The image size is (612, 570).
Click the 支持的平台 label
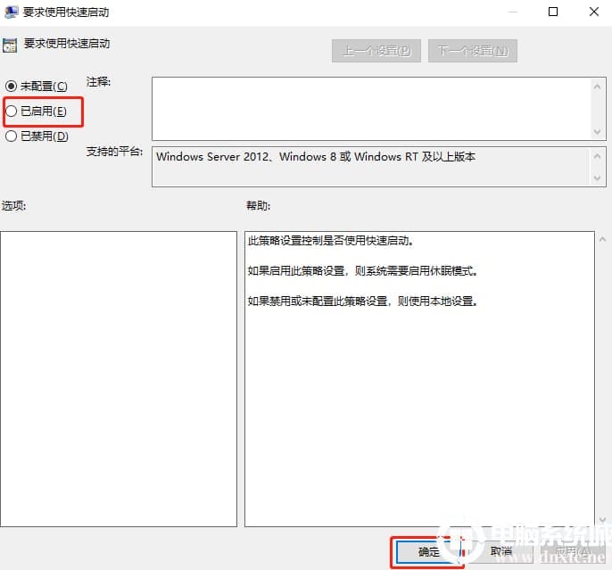114,151
